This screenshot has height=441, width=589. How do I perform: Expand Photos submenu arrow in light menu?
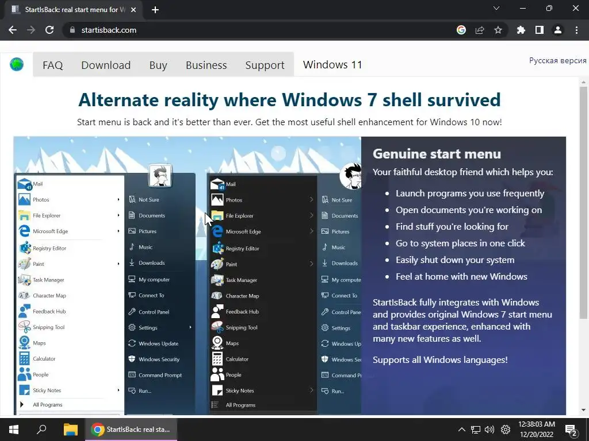point(118,199)
